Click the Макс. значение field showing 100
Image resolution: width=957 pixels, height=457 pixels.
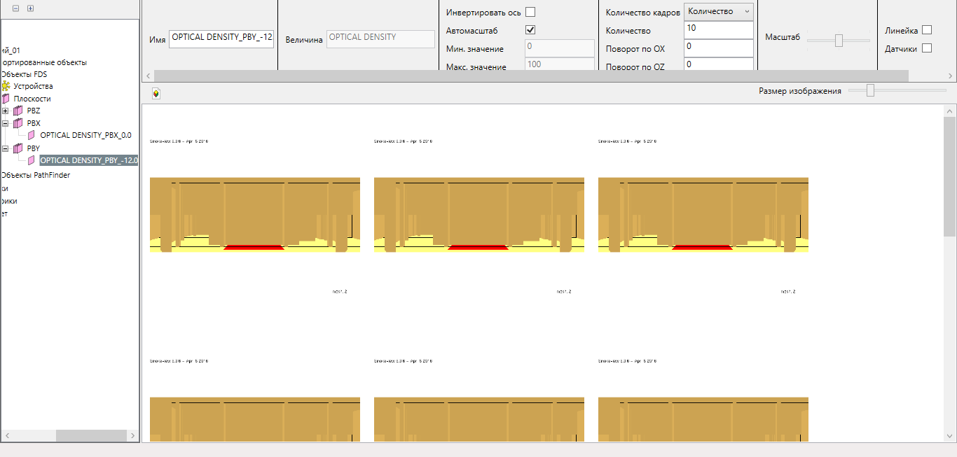point(560,64)
